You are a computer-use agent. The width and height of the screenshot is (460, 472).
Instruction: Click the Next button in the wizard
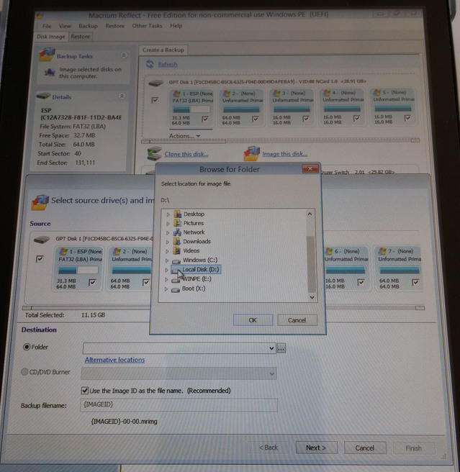click(x=316, y=448)
